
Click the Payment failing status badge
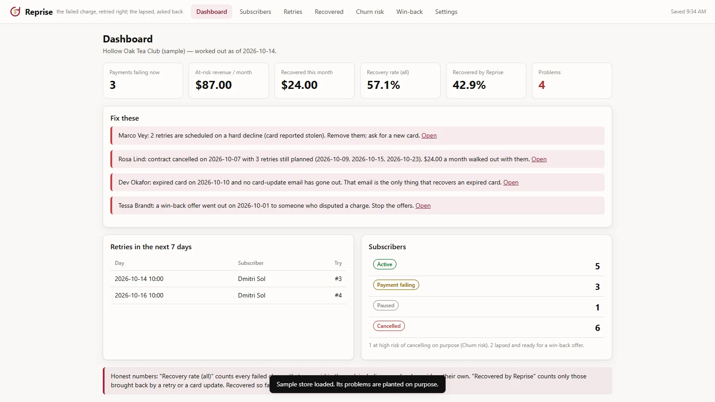pos(396,285)
